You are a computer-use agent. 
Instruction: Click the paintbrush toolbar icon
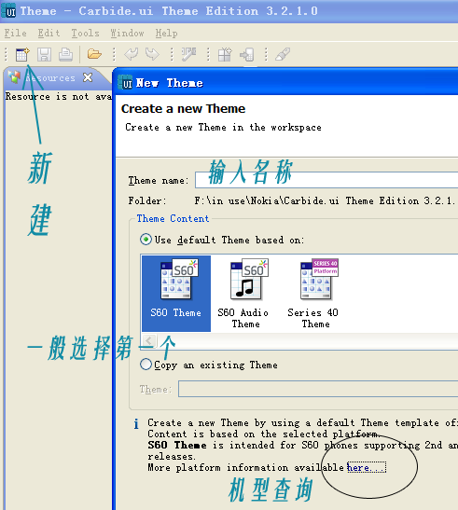283,54
